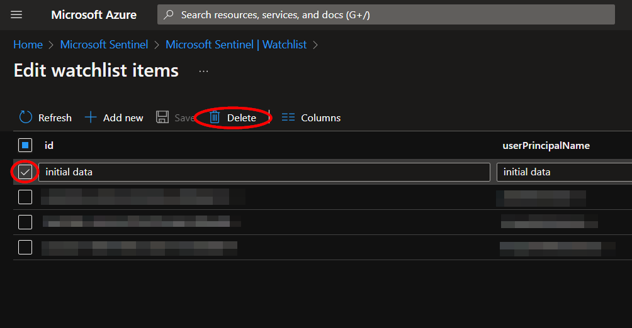Check the last blurred row checkbox
Image resolution: width=632 pixels, height=328 pixels.
25,247
